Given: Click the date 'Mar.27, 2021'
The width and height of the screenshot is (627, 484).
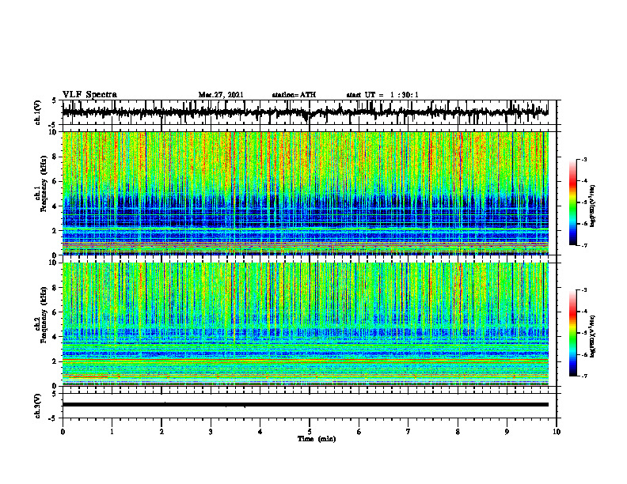Looking at the screenshot, I should (221, 95).
